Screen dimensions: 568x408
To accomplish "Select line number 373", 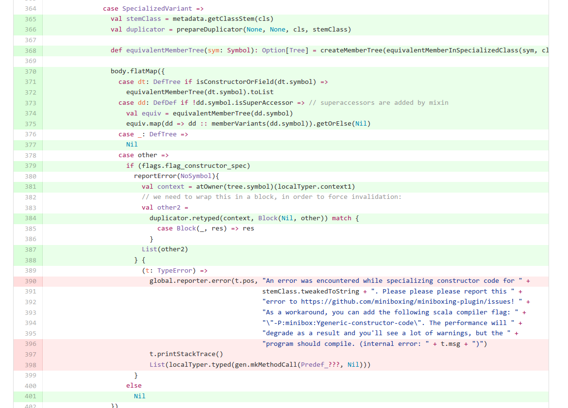I will pos(31,103).
